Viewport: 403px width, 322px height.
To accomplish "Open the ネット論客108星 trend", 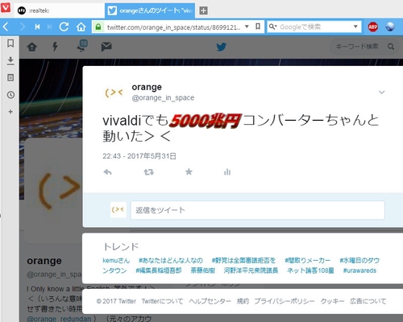I will coord(310,270).
